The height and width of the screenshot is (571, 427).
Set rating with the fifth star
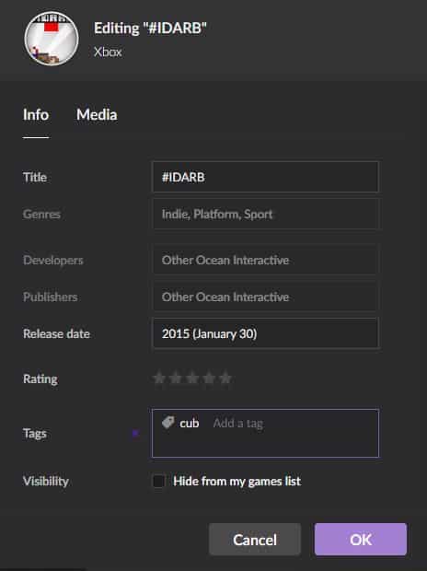pos(225,378)
